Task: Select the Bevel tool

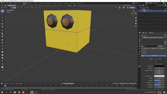Action: tap(2, 43)
